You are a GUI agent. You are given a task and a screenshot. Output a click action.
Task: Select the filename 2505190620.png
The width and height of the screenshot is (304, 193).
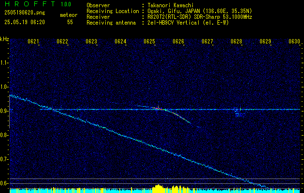coord(25,13)
